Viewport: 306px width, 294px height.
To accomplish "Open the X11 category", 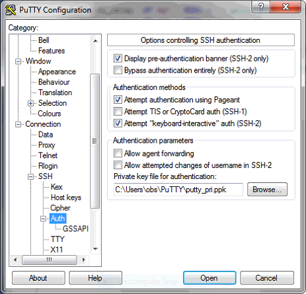I will click(x=57, y=250).
